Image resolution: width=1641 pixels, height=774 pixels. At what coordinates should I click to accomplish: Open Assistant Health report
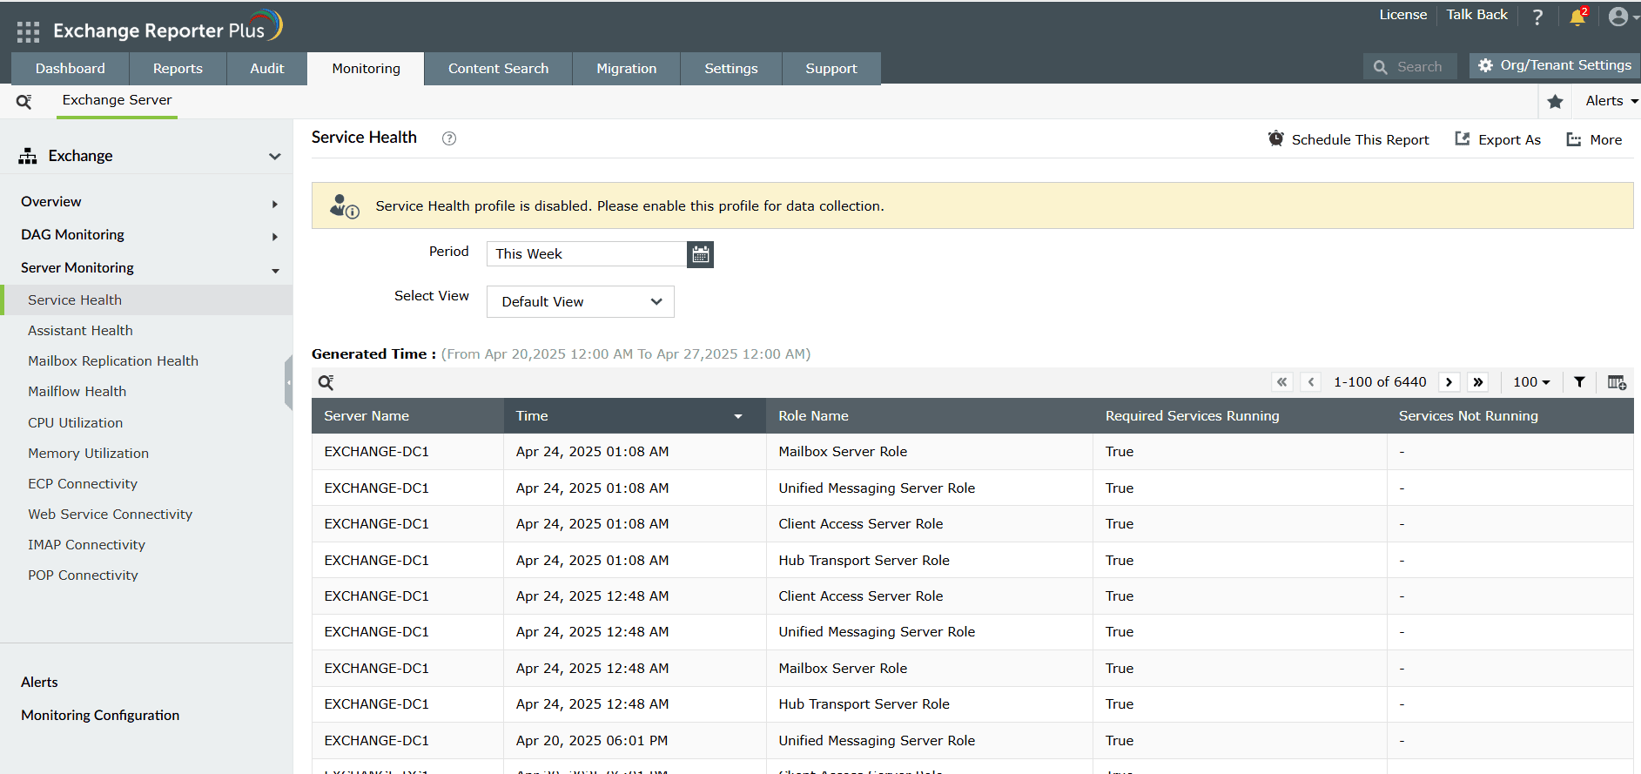tap(80, 331)
